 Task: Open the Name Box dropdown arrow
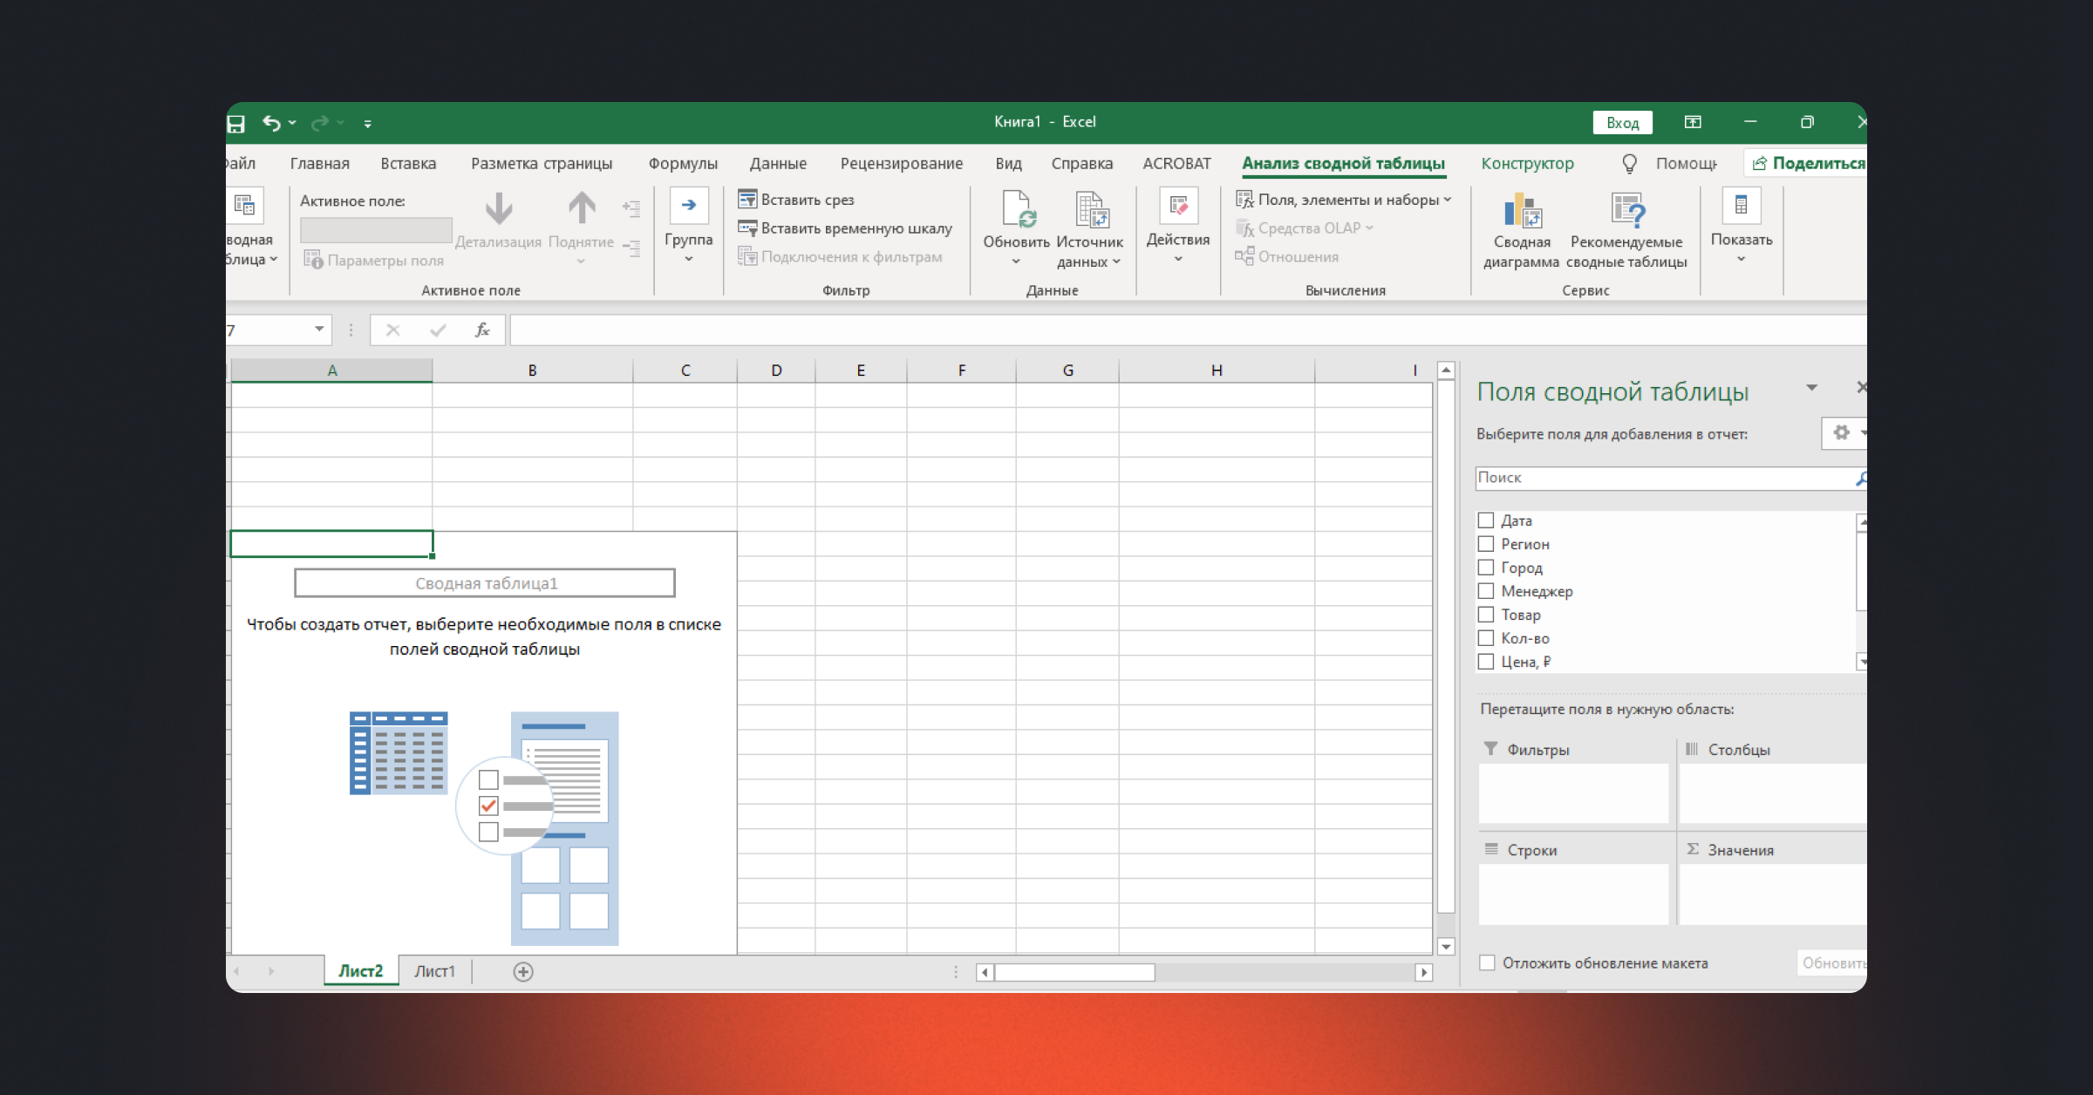pos(319,330)
